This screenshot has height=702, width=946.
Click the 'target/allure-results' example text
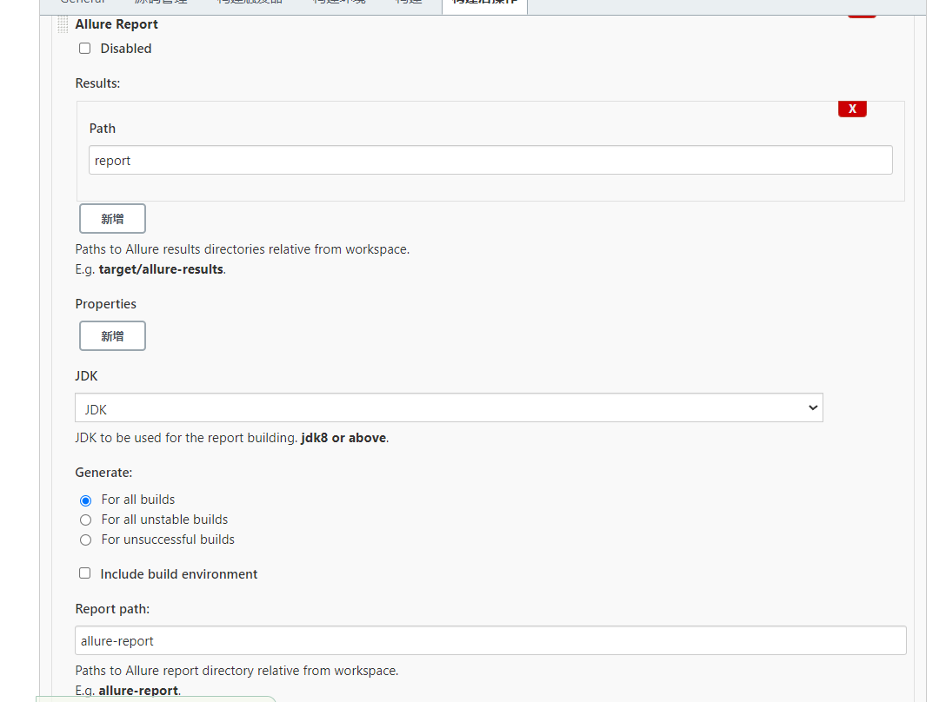(x=161, y=269)
